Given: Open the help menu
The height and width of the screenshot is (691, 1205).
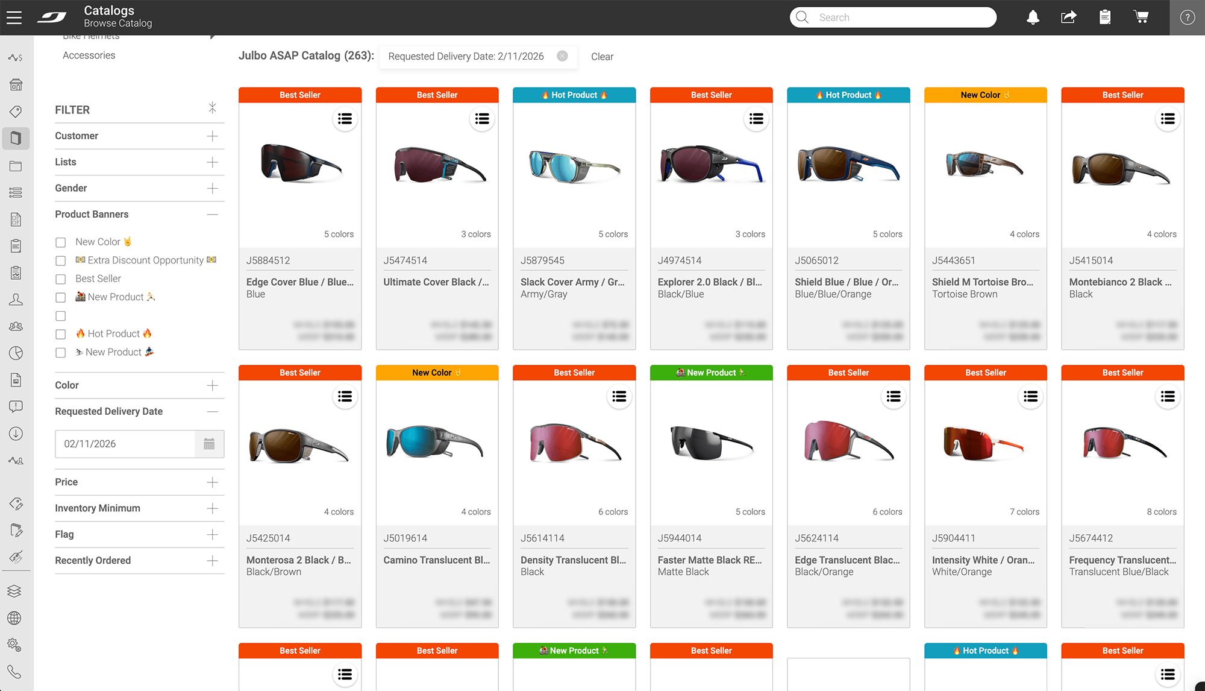Looking at the screenshot, I should click(x=1188, y=17).
